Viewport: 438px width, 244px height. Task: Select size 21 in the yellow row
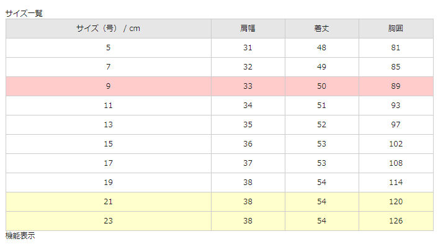[x=109, y=202]
